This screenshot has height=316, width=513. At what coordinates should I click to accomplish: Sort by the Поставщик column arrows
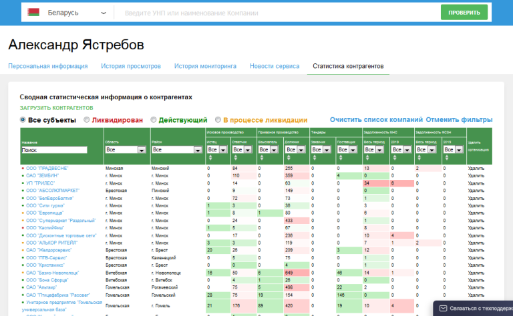coord(341,158)
